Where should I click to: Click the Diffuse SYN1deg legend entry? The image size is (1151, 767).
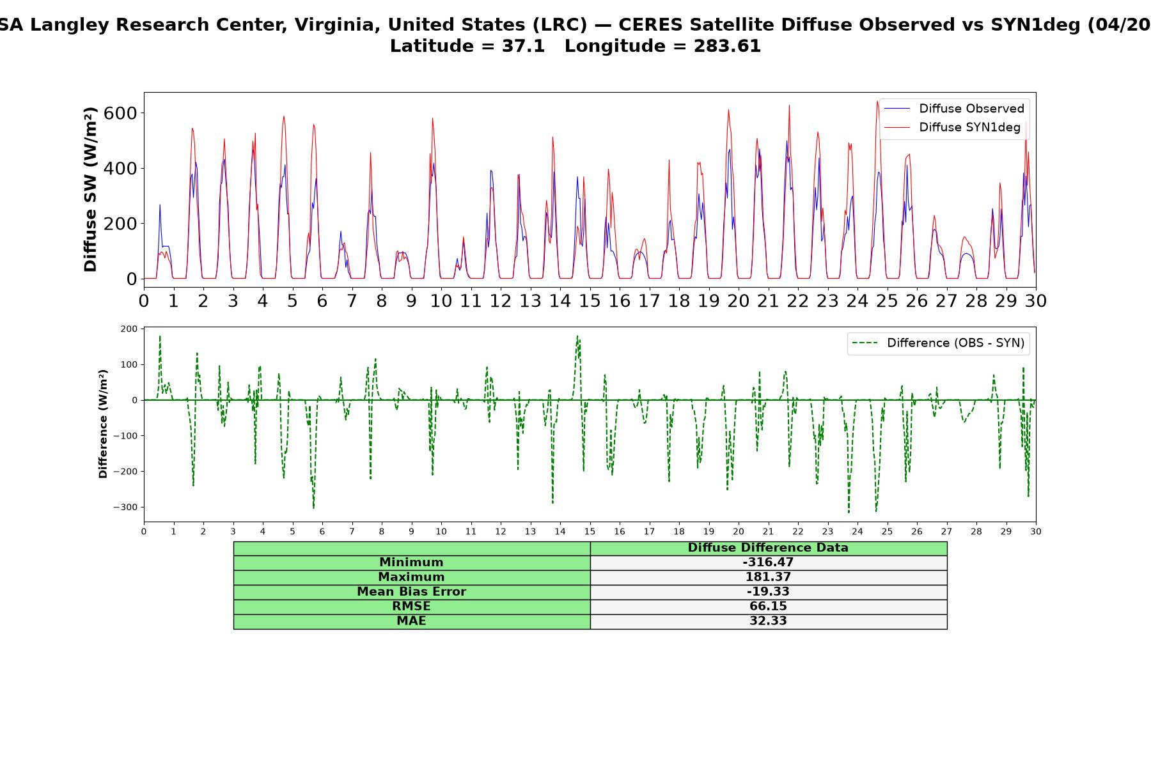coord(952,127)
